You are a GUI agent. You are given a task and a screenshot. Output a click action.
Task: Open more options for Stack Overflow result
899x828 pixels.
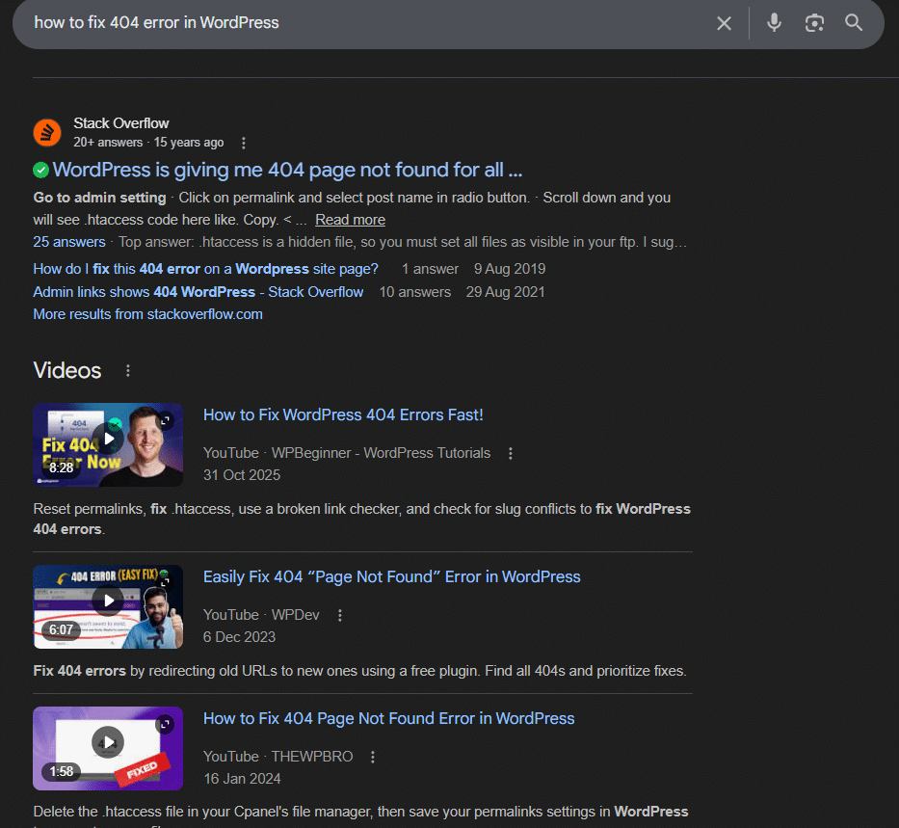click(x=244, y=144)
